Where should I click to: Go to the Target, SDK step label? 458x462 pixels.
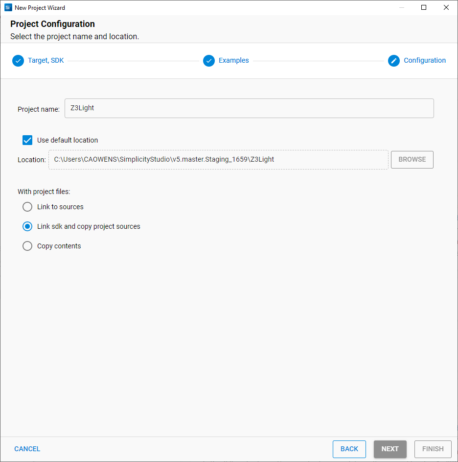[x=46, y=61]
